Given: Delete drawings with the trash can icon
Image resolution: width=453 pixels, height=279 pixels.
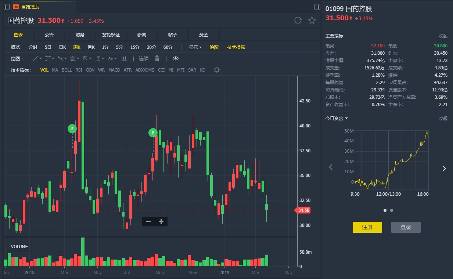Looking at the screenshot, I should (157, 58).
